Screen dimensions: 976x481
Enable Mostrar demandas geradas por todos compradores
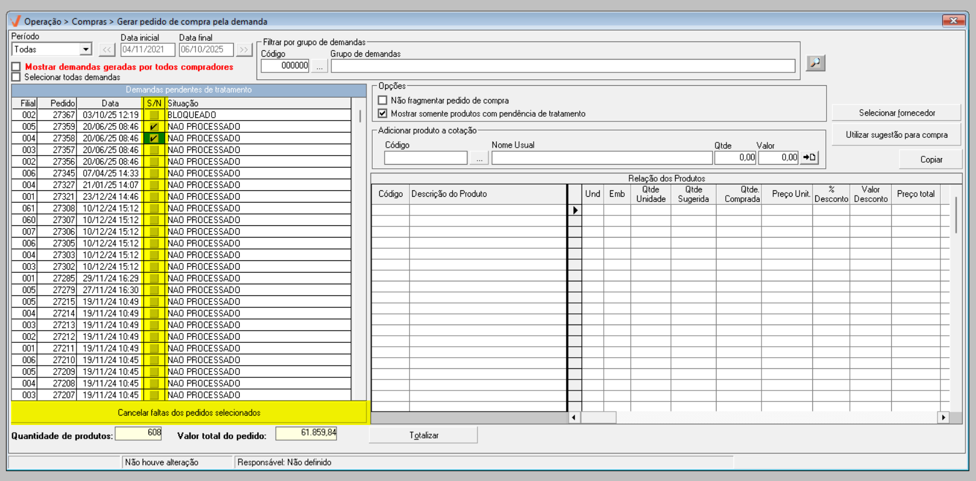point(16,67)
